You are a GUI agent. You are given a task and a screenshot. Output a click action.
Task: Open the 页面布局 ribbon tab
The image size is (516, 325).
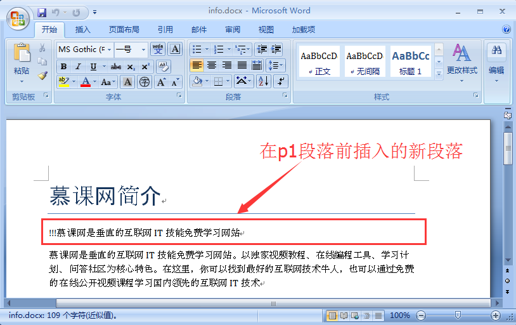tap(124, 30)
